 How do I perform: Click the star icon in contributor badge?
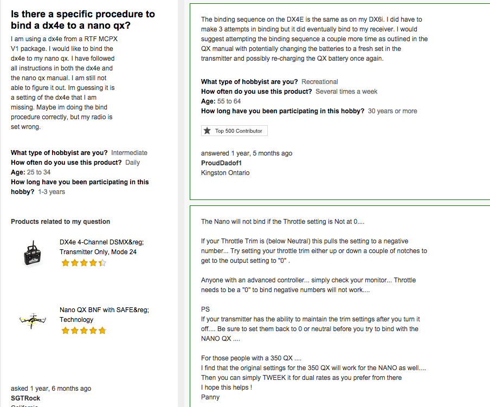(207, 131)
